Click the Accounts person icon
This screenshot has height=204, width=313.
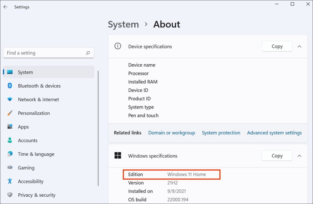tap(10, 140)
